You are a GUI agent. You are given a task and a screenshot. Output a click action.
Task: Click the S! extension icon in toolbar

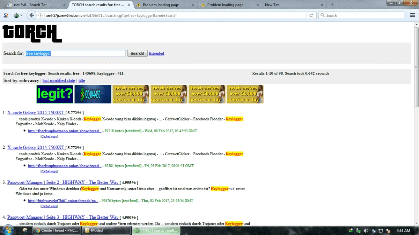6,15
